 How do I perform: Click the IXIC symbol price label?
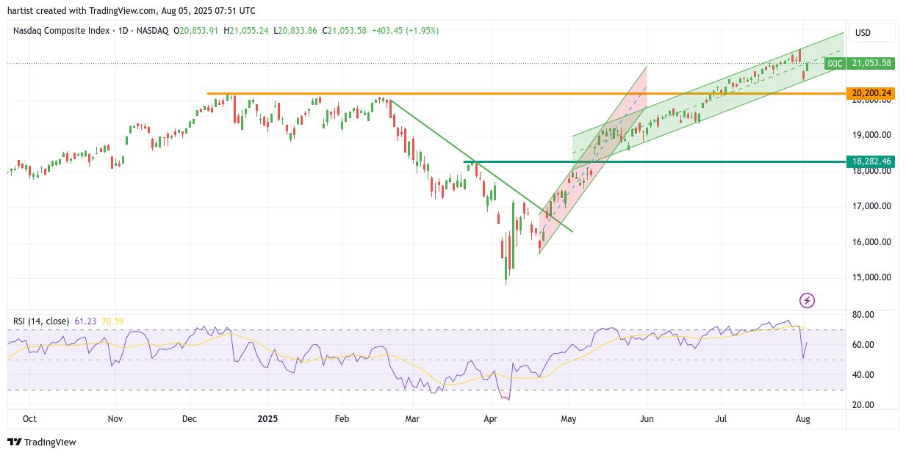coord(835,64)
